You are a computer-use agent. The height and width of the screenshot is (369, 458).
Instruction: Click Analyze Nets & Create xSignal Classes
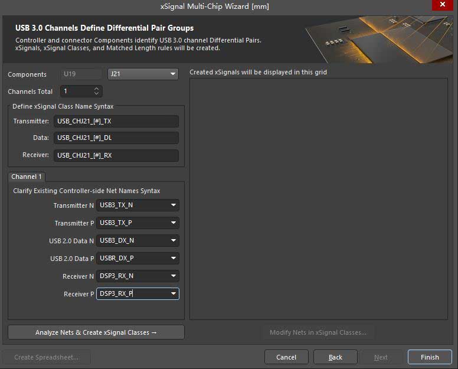click(x=96, y=332)
